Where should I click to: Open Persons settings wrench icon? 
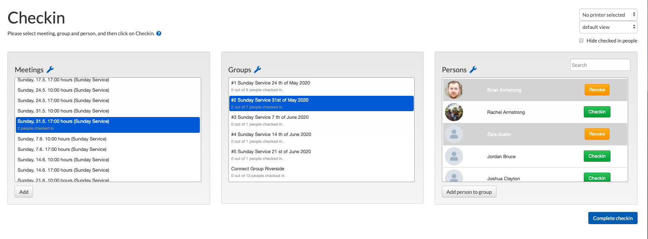click(x=473, y=70)
